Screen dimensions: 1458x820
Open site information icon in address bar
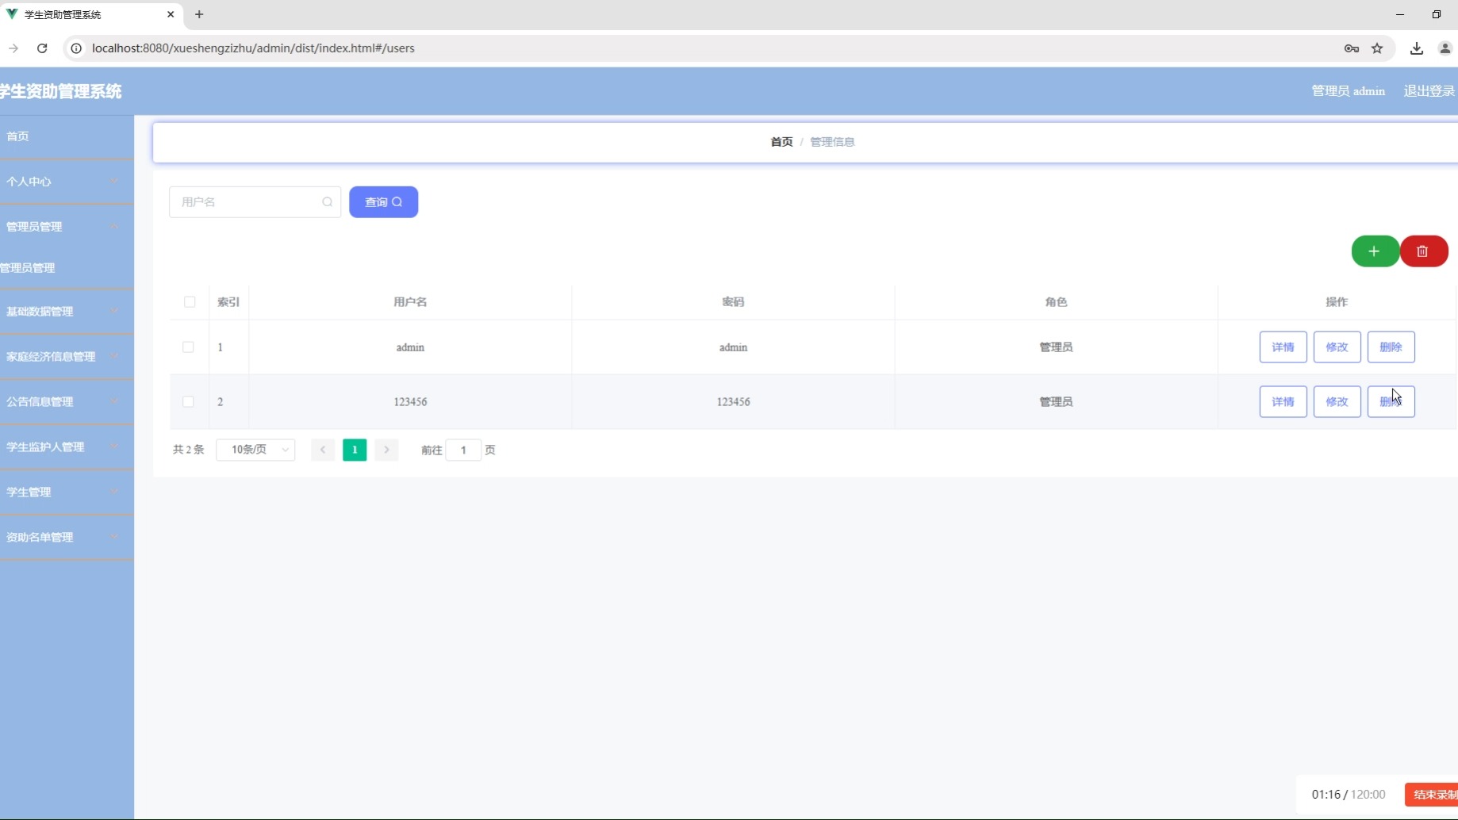pos(76,48)
